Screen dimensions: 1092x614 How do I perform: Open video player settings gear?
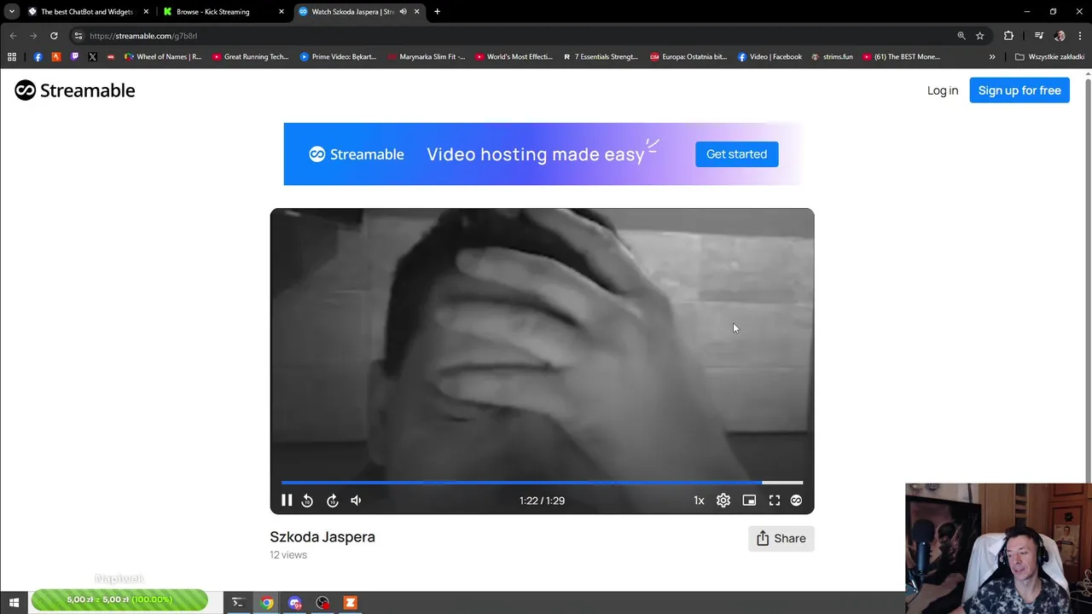point(723,501)
